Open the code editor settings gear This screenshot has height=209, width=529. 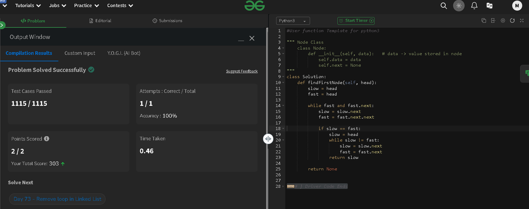click(503, 21)
